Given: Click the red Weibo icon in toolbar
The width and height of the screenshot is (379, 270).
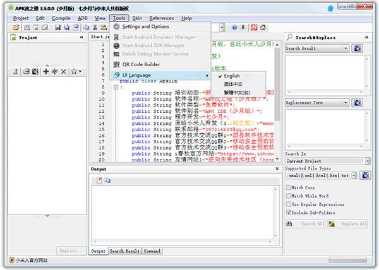Looking at the screenshot, I should tap(253, 28).
